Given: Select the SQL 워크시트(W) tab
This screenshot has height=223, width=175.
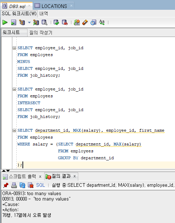Looking at the screenshot, I should tap(19, 13).
